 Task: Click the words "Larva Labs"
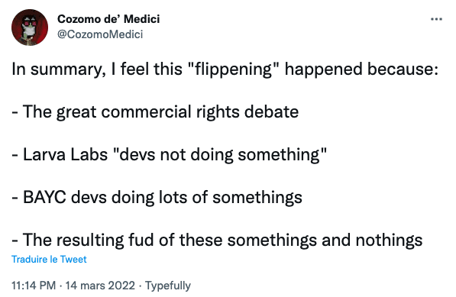click(x=65, y=154)
